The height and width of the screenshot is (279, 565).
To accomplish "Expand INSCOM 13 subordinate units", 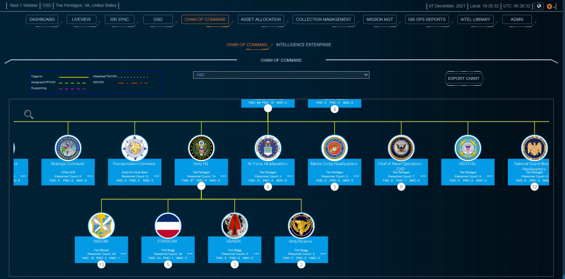I will tap(101, 265).
